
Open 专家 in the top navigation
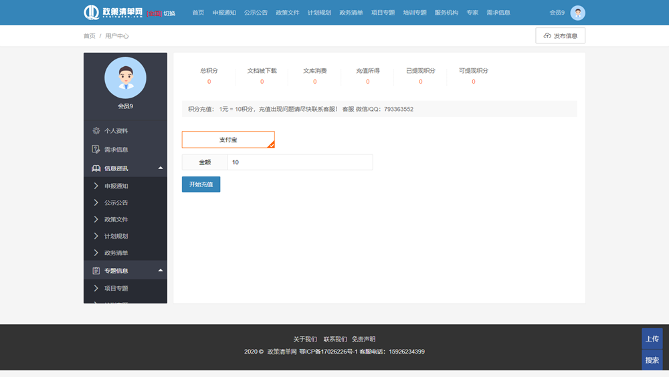point(472,13)
